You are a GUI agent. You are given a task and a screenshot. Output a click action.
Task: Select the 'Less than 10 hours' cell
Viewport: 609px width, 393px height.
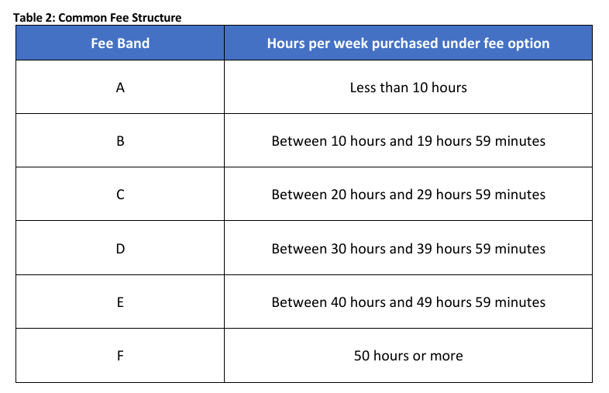408,88
